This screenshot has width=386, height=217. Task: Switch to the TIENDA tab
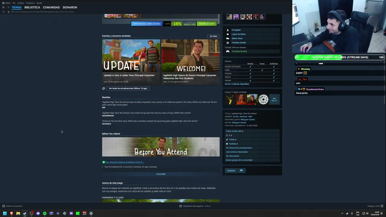click(x=17, y=7)
